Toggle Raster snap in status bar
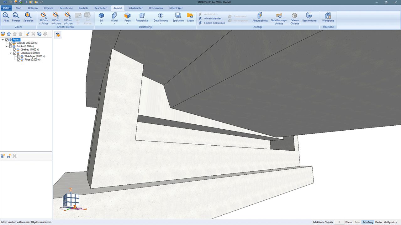Viewport: 401px width, 225px height. [378, 222]
